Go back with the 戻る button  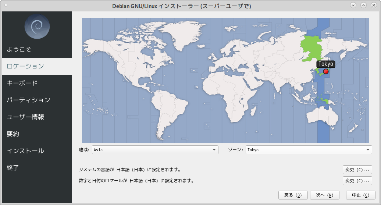(x=293, y=195)
